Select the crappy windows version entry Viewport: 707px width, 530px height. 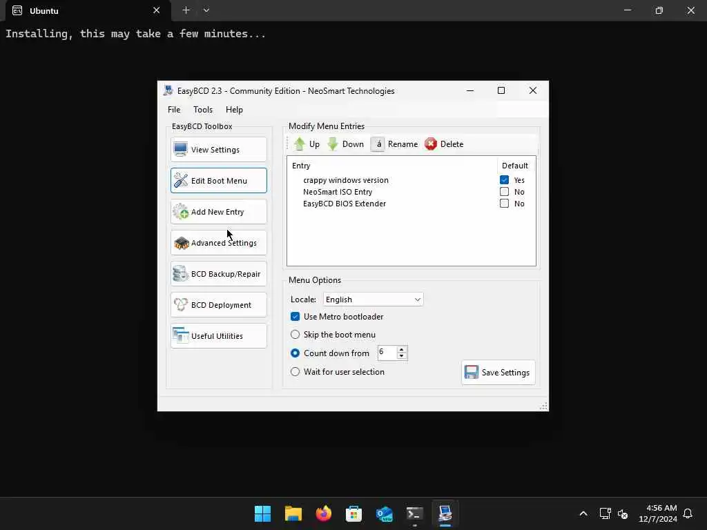(x=346, y=180)
